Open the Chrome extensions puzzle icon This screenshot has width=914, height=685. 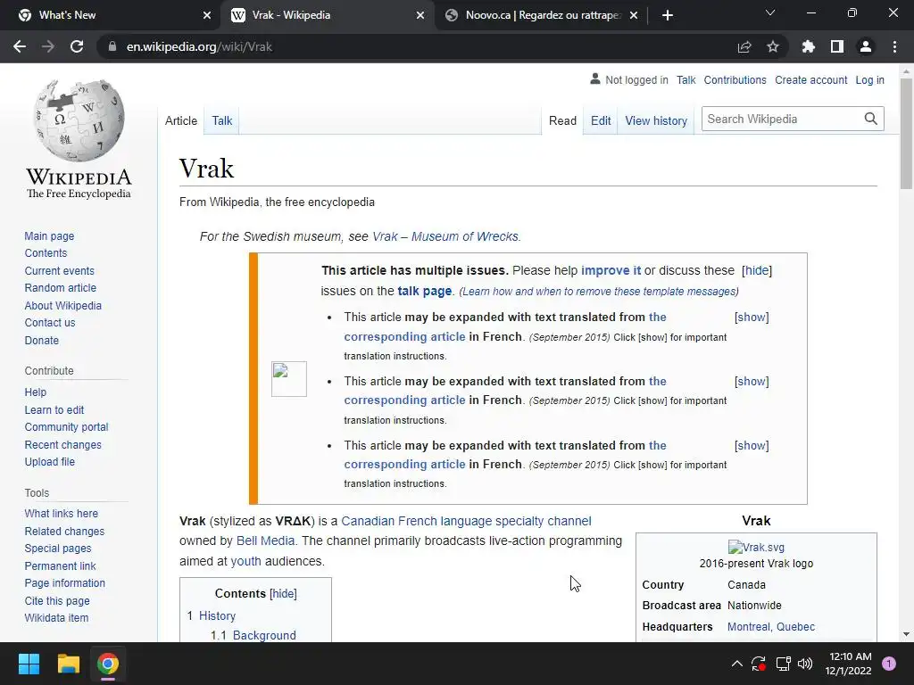[809, 46]
